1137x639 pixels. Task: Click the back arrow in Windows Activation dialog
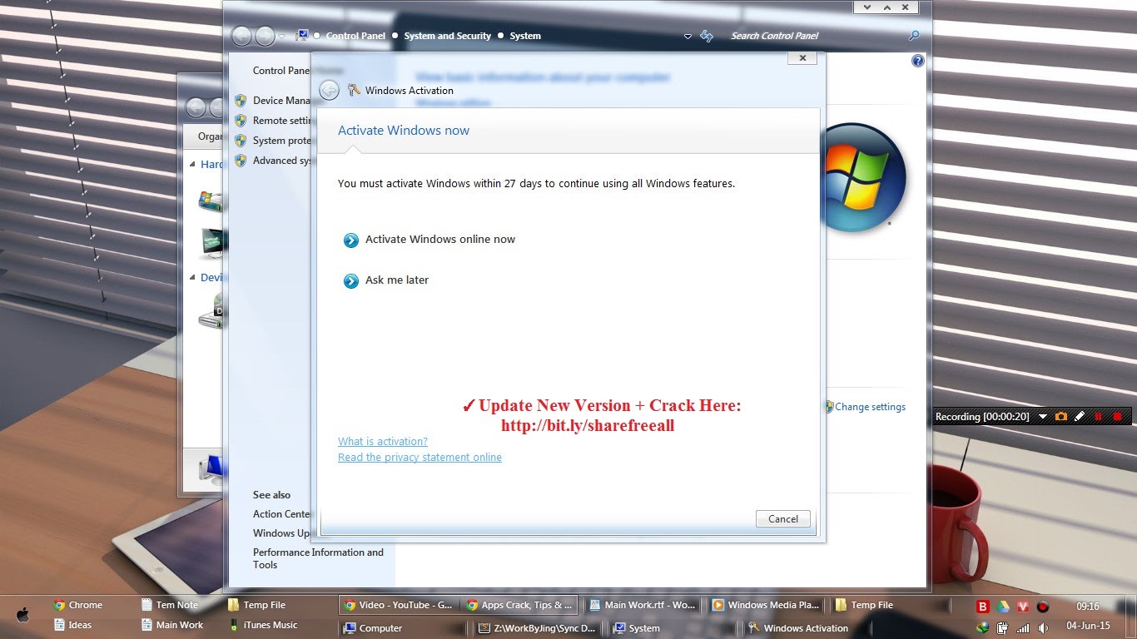(329, 91)
